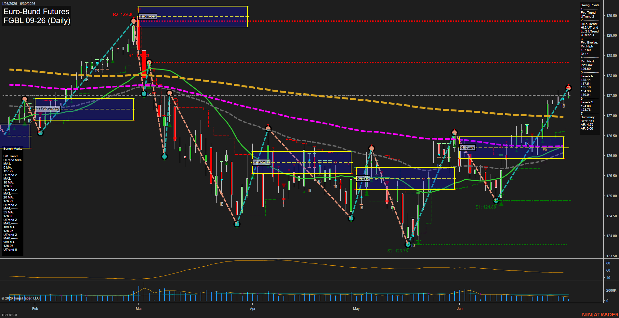Click the FGBL 09-26 (Daily) subtitle
The height and width of the screenshot is (318, 619).
pos(37,20)
